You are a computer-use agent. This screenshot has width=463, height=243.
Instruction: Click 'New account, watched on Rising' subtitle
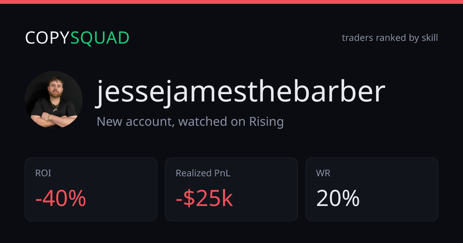click(190, 122)
